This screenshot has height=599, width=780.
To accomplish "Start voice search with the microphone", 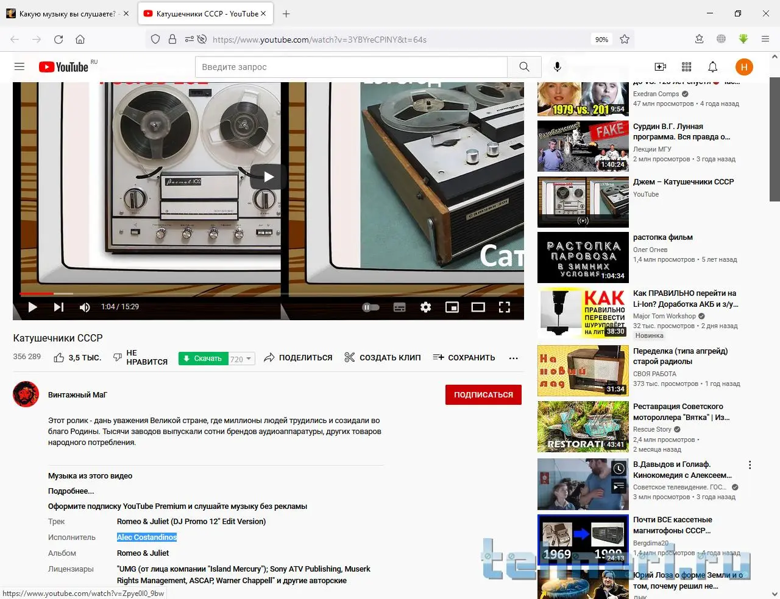I will coord(557,67).
